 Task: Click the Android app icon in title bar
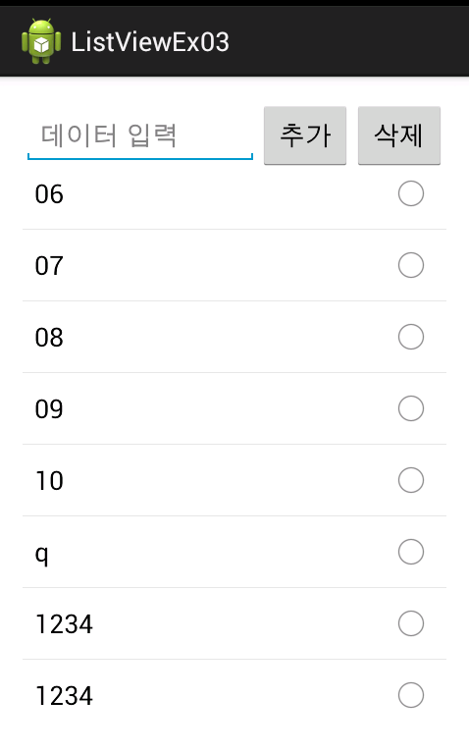(41, 41)
